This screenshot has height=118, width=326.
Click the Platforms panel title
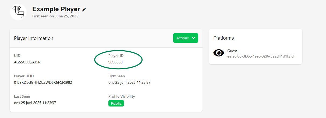(224, 38)
